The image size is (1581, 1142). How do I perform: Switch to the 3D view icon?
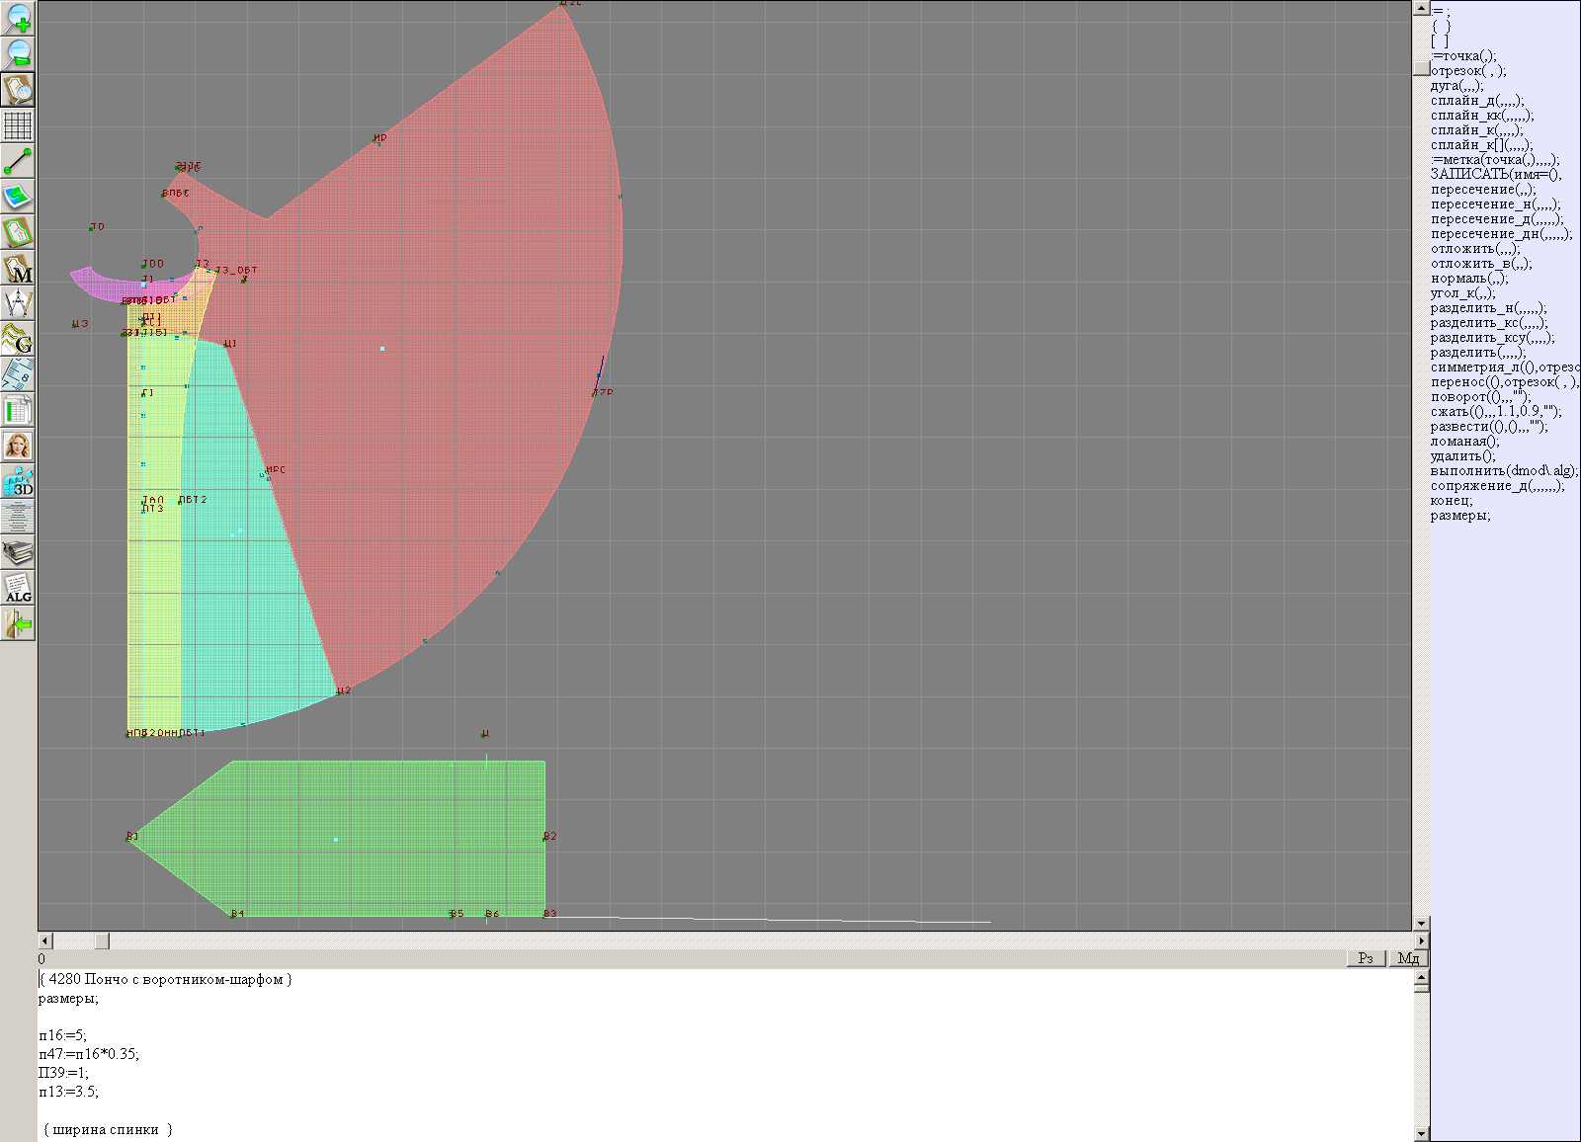coord(18,481)
